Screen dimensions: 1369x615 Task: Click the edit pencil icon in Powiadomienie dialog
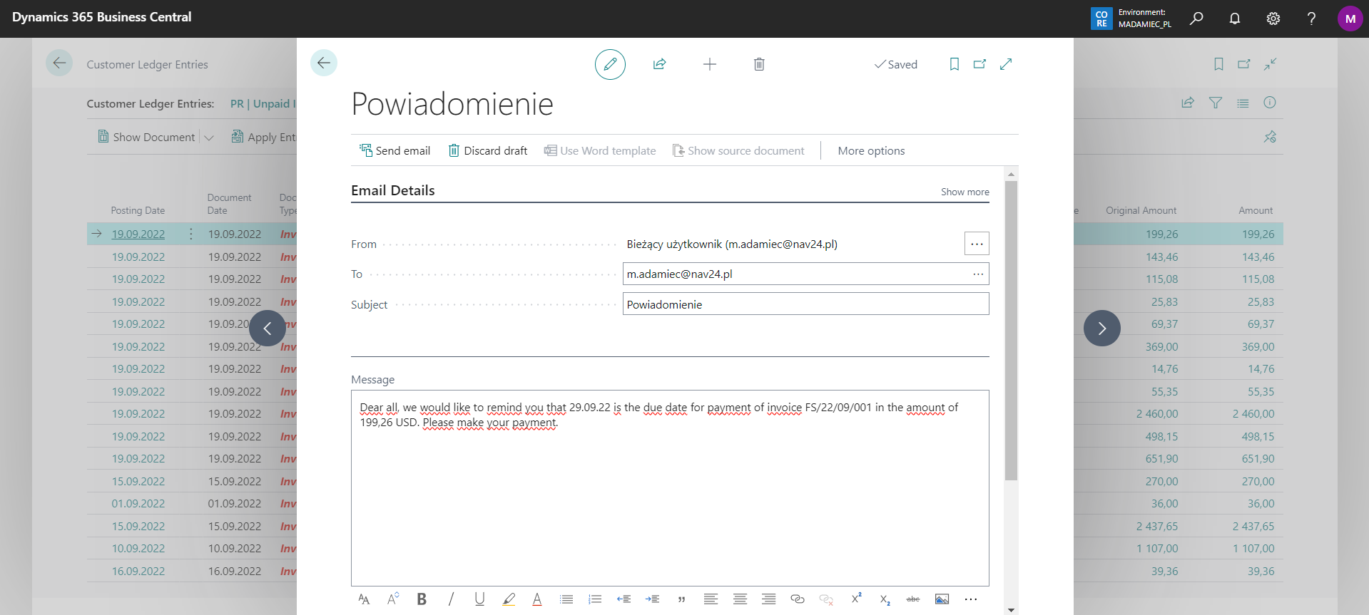(610, 64)
